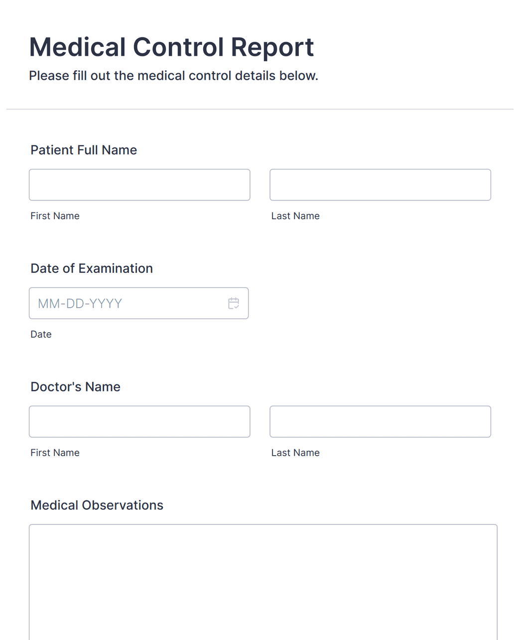The width and height of the screenshot is (520, 640).
Task: Click Last Name sublabel under Doctor's Name
Action: [x=295, y=453]
